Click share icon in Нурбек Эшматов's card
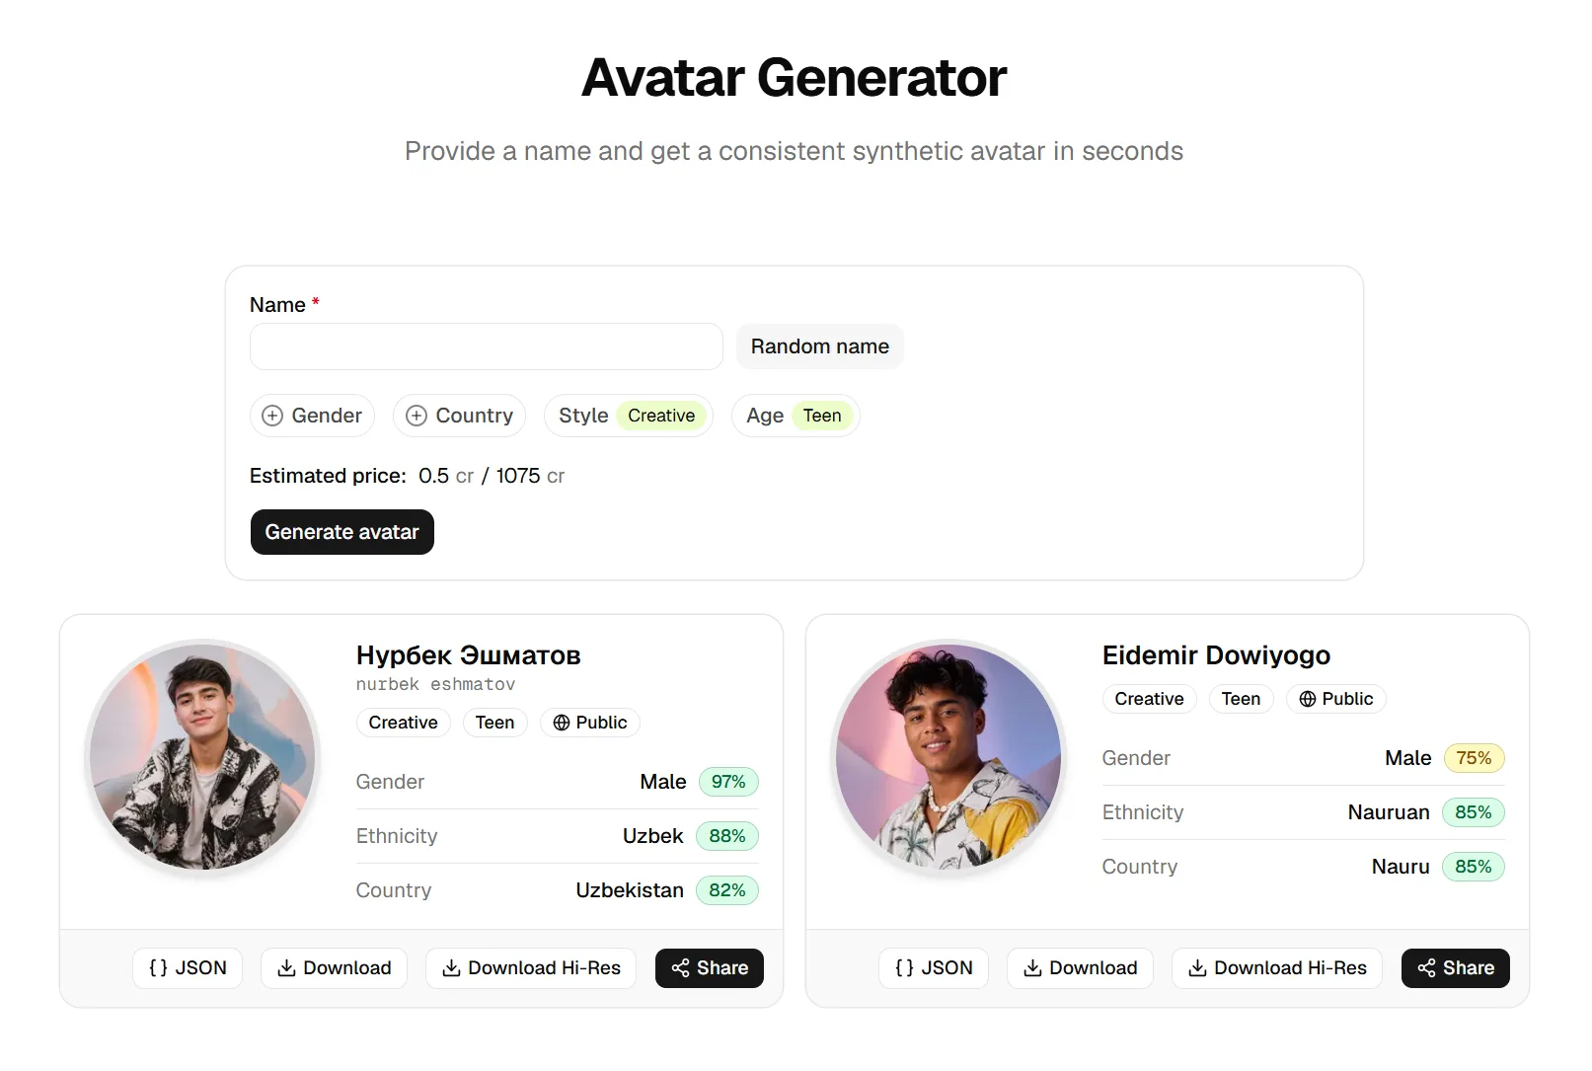The image size is (1592, 1071). pyautogui.click(x=680, y=968)
